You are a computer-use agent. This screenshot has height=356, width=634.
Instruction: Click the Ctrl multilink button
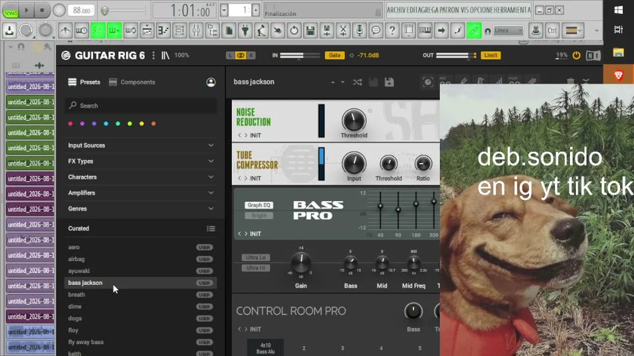point(552,31)
